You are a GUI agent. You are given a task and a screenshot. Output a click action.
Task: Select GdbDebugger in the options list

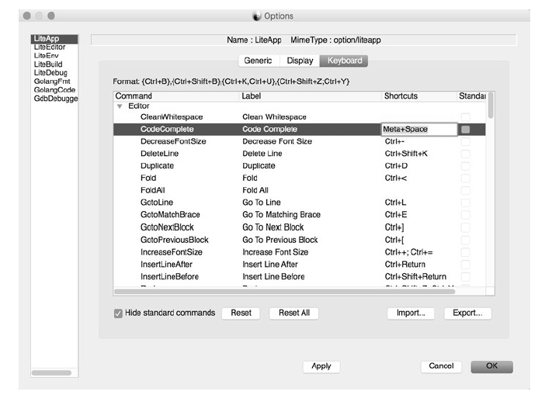(x=56, y=99)
